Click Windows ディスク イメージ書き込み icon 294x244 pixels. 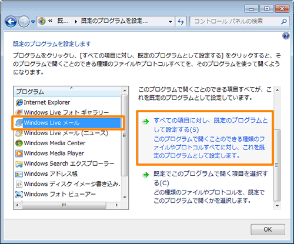coord(19,184)
